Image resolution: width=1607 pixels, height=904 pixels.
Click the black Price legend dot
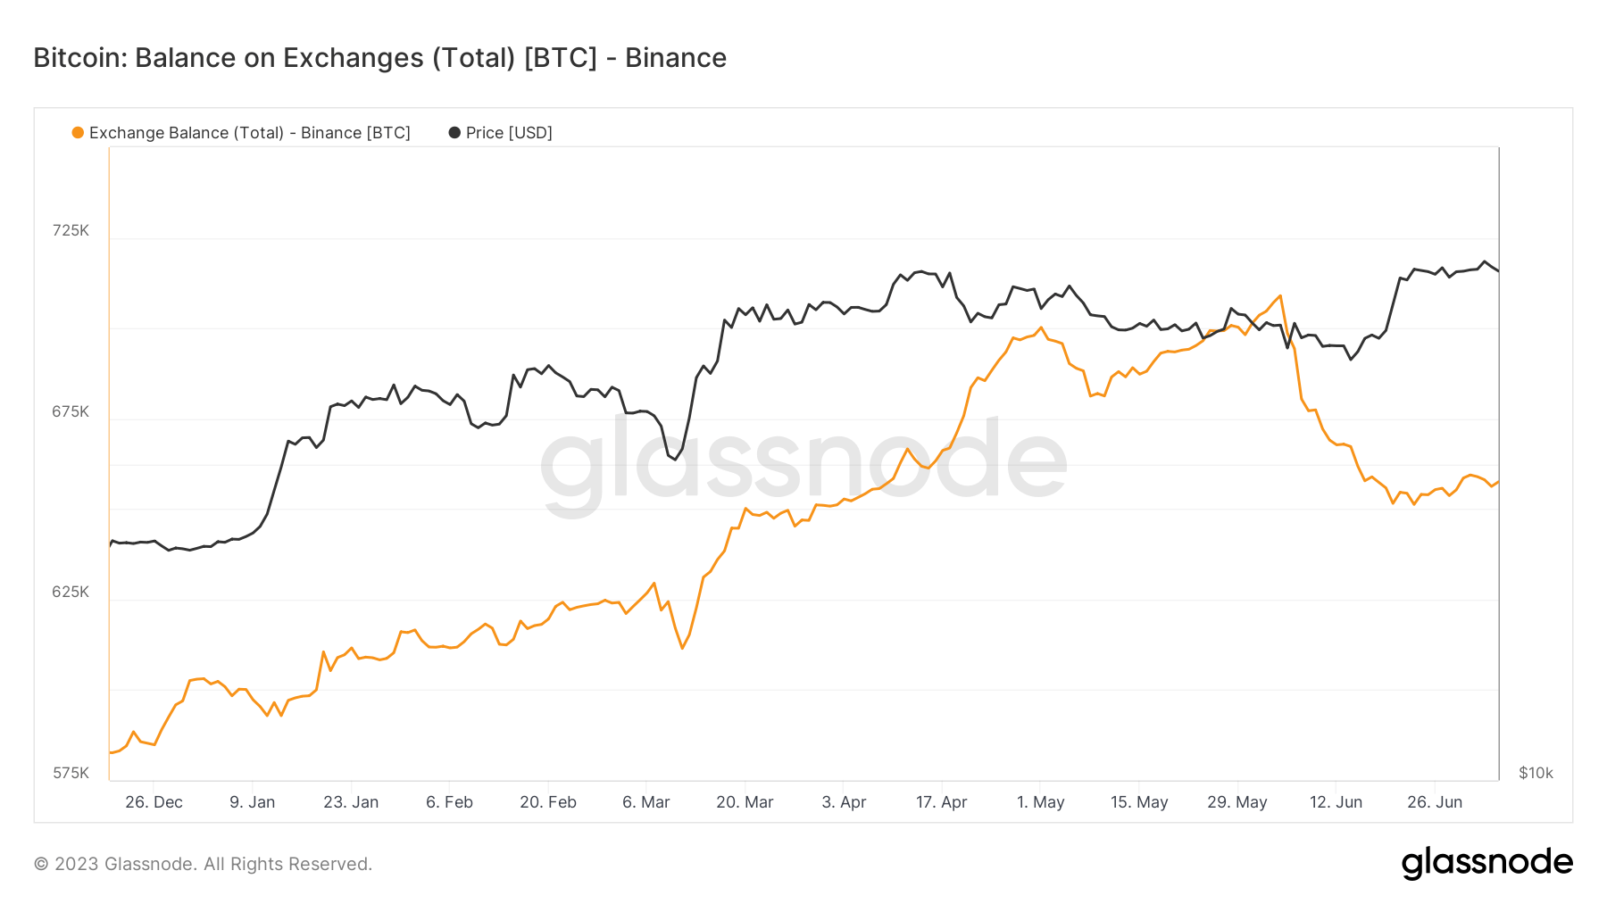[454, 133]
